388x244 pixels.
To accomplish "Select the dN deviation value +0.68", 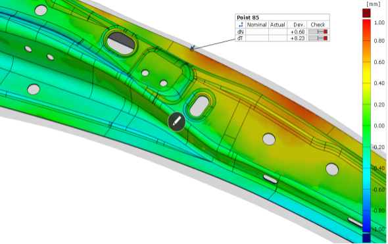I will [298, 32].
